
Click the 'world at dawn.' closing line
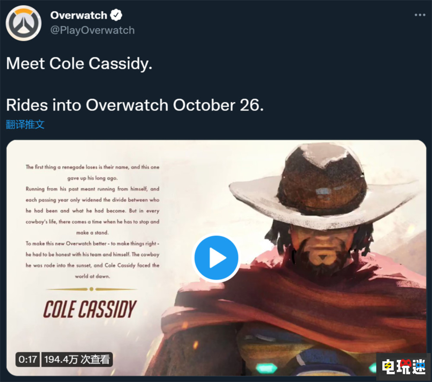click(x=92, y=276)
